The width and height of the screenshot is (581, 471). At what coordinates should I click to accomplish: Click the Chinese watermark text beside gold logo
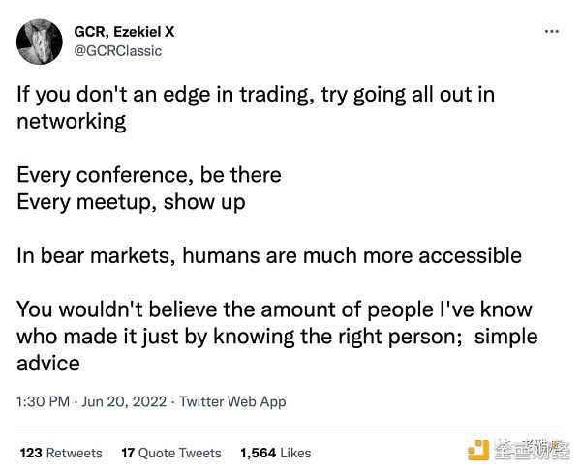click(528, 450)
